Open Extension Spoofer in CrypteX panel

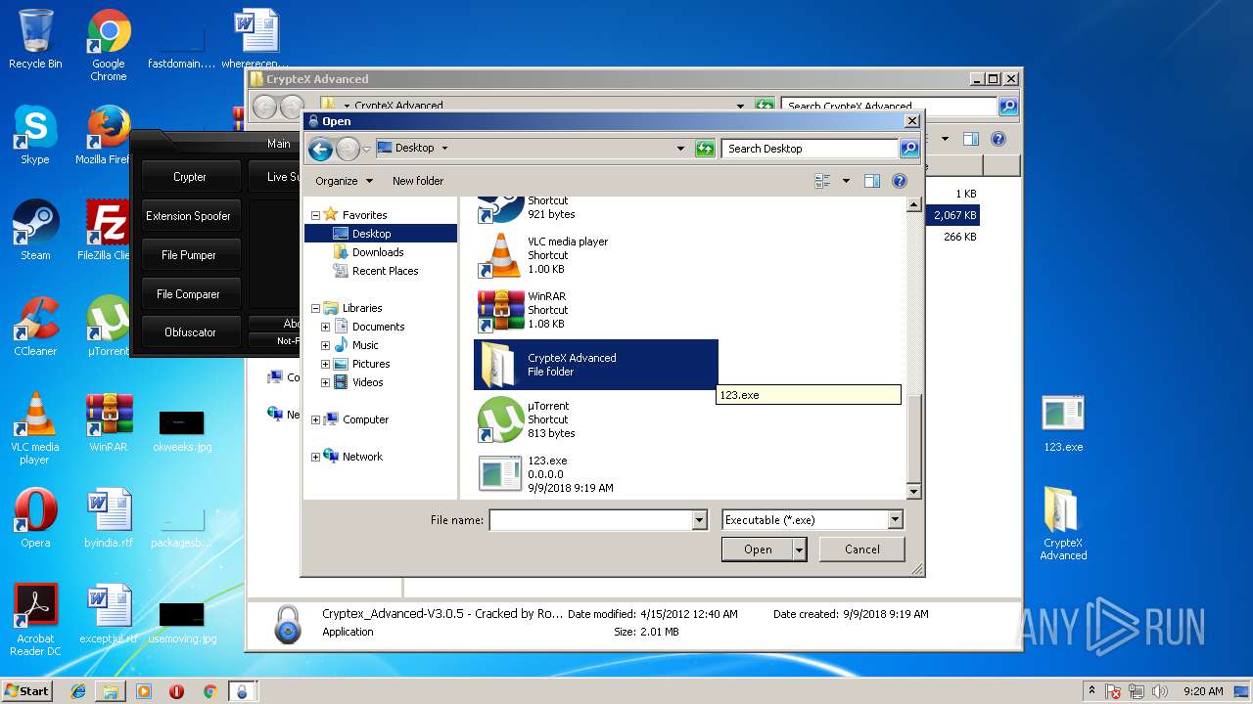point(190,216)
